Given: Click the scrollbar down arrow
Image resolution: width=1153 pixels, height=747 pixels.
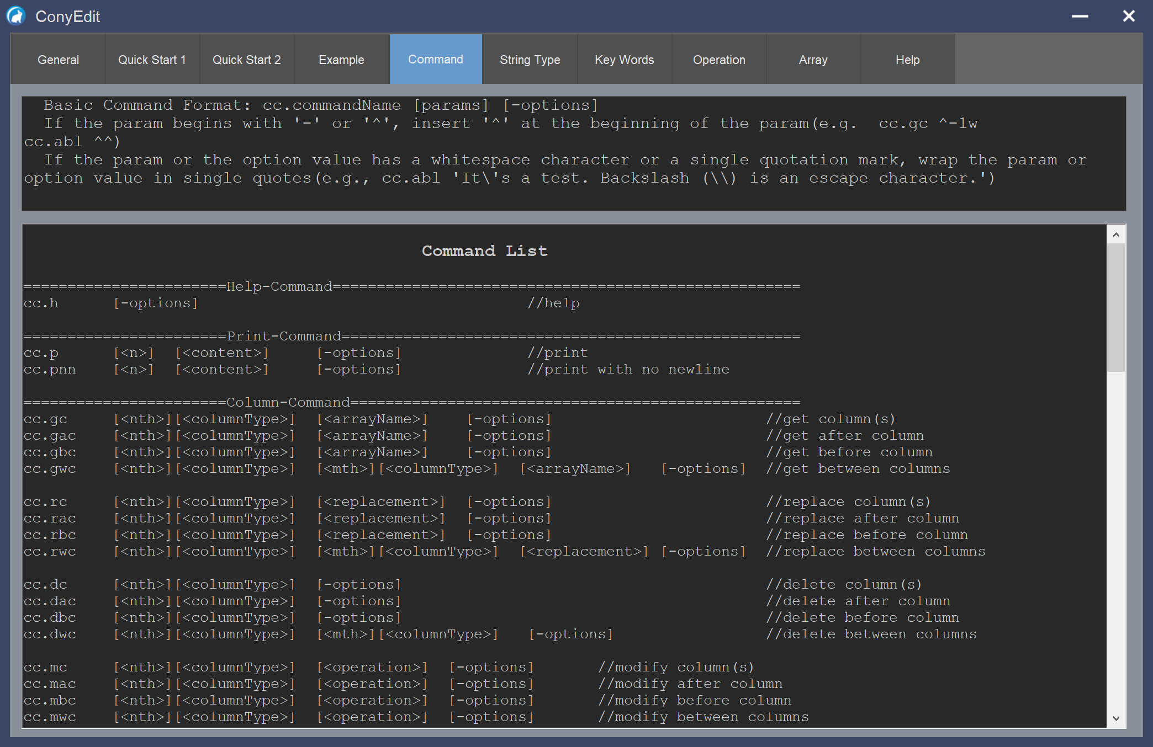Looking at the screenshot, I should pyautogui.click(x=1116, y=718).
